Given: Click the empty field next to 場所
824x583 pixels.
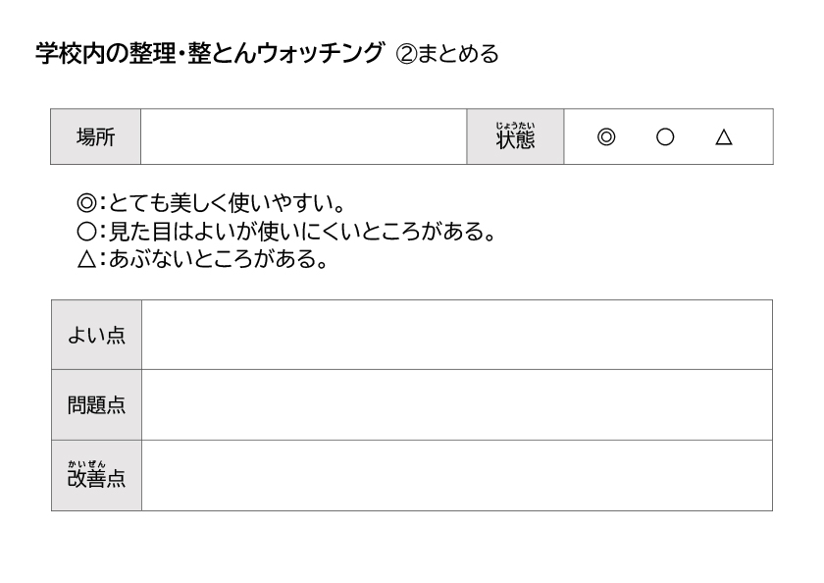Looking at the screenshot, I should click(304, 136).
